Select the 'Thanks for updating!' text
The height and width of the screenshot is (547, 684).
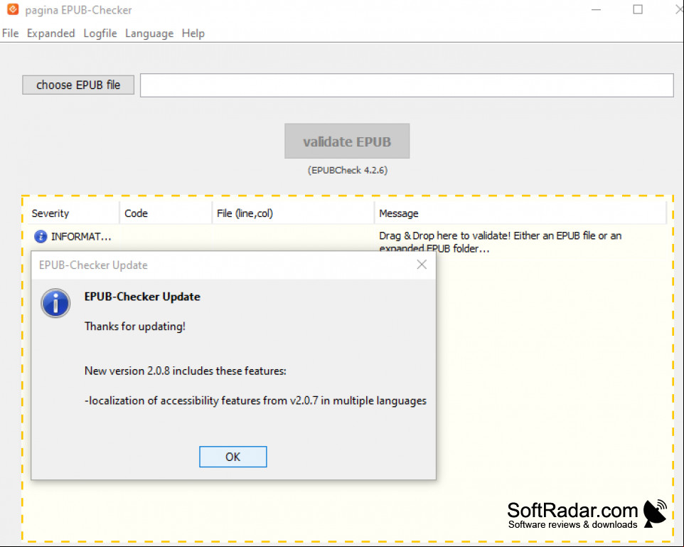[135, 326]
